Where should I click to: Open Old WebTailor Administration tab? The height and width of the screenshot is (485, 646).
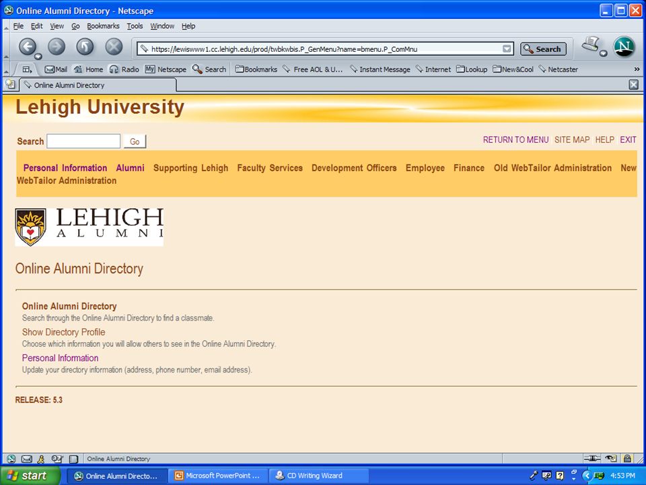(553, 168)
